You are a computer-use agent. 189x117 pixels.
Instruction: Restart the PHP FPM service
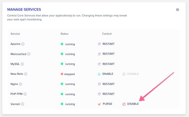point(106,94)
